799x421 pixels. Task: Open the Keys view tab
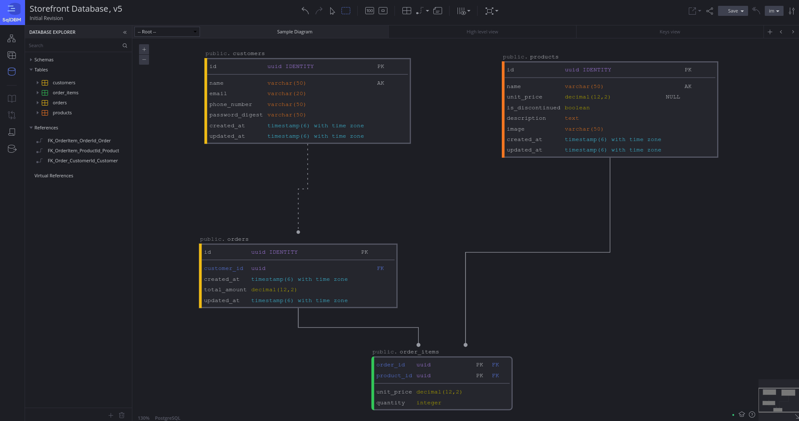[669, 32]
